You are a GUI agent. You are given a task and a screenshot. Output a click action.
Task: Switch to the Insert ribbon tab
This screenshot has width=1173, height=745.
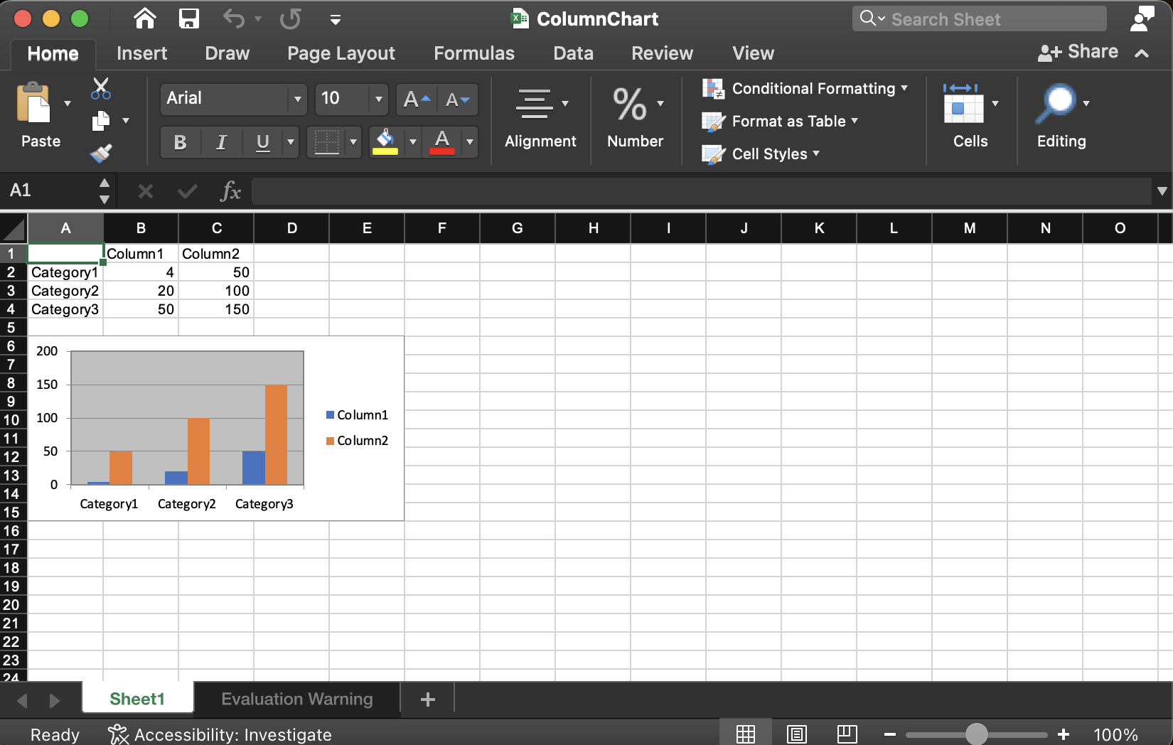tap(141, 53)
